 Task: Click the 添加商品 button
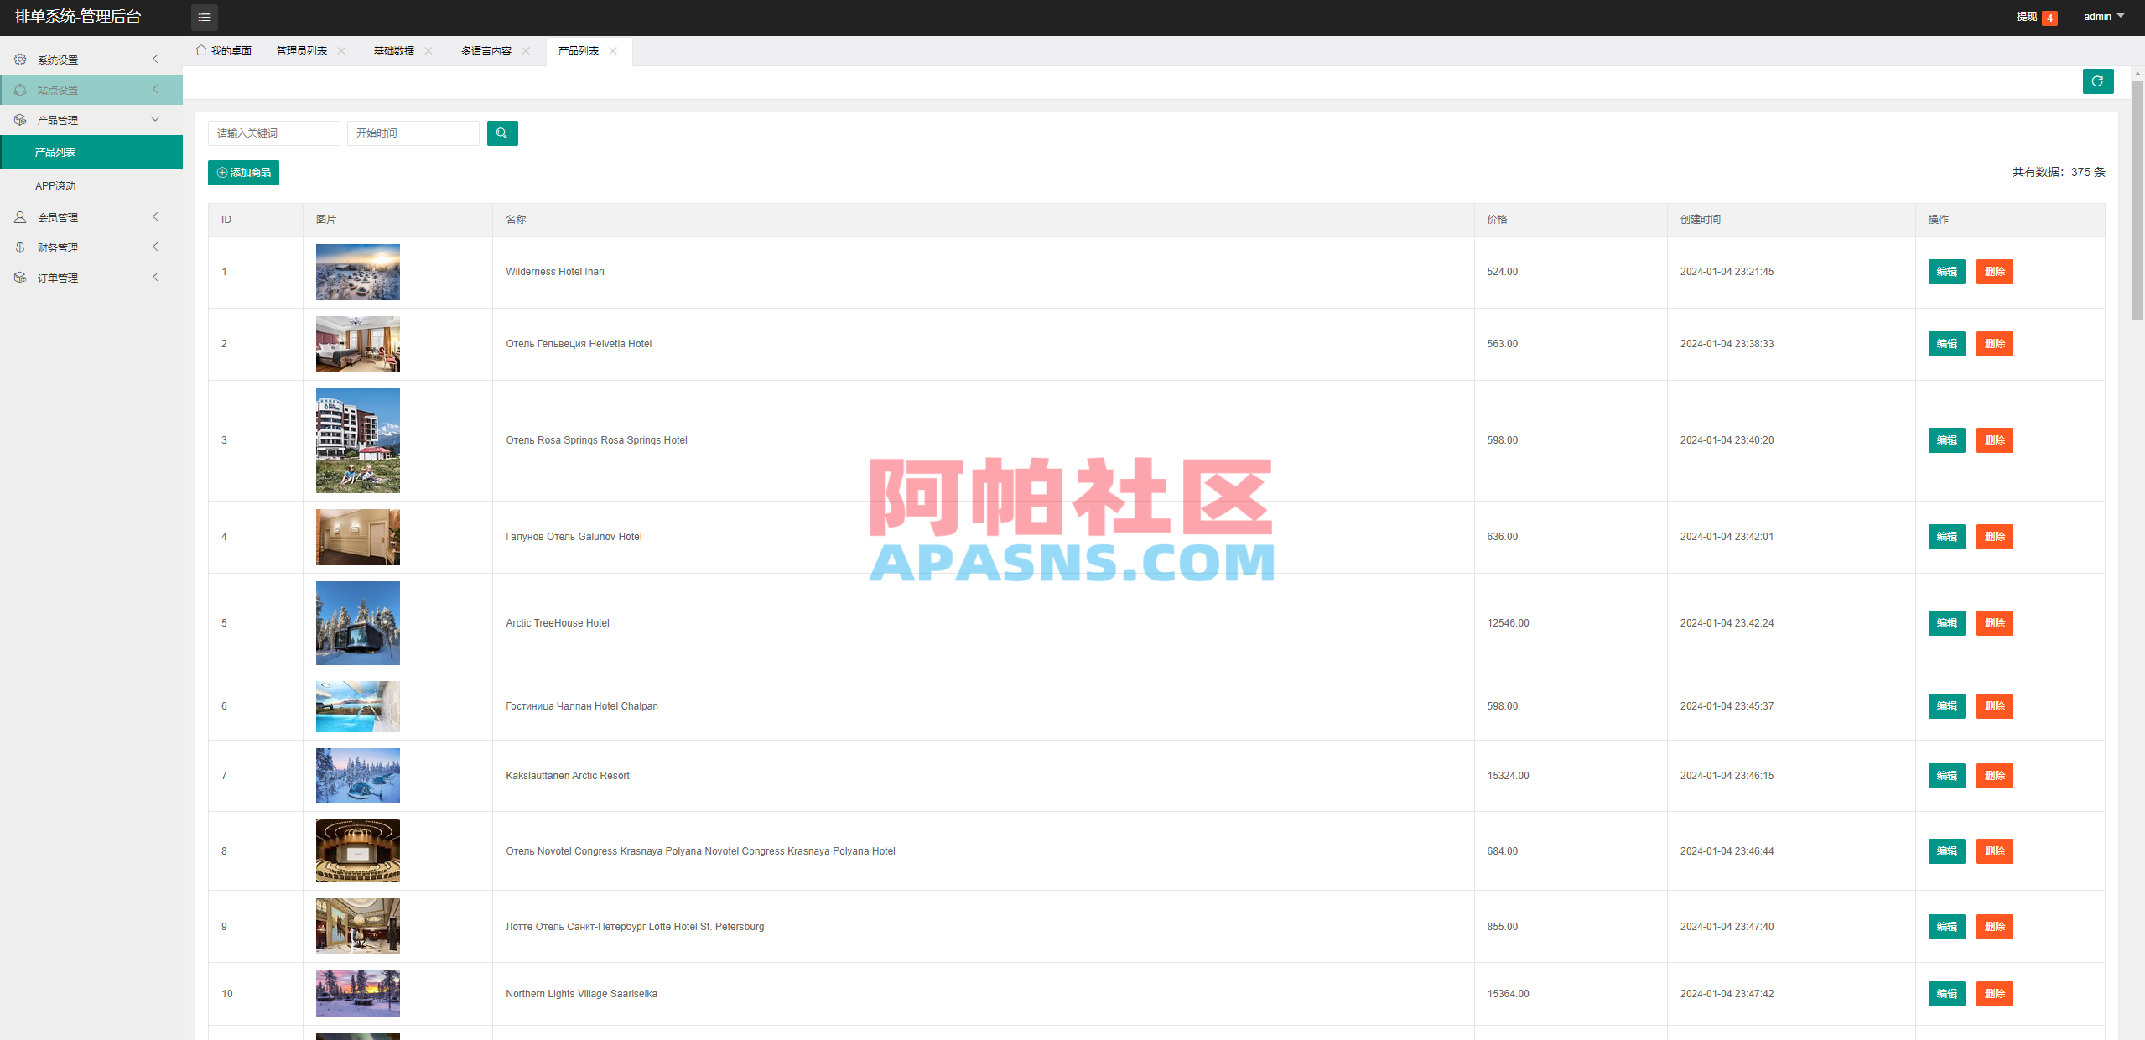click(x=243, y=172)
